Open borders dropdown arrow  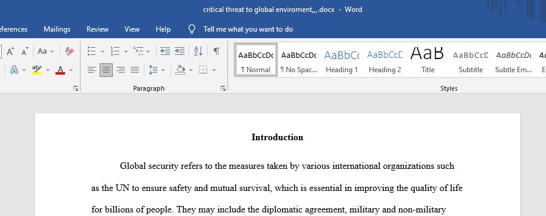[x=214, y=70]
